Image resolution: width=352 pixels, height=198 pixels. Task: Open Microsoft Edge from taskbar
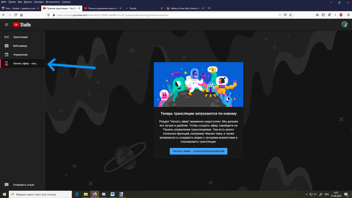pos(77,194)
